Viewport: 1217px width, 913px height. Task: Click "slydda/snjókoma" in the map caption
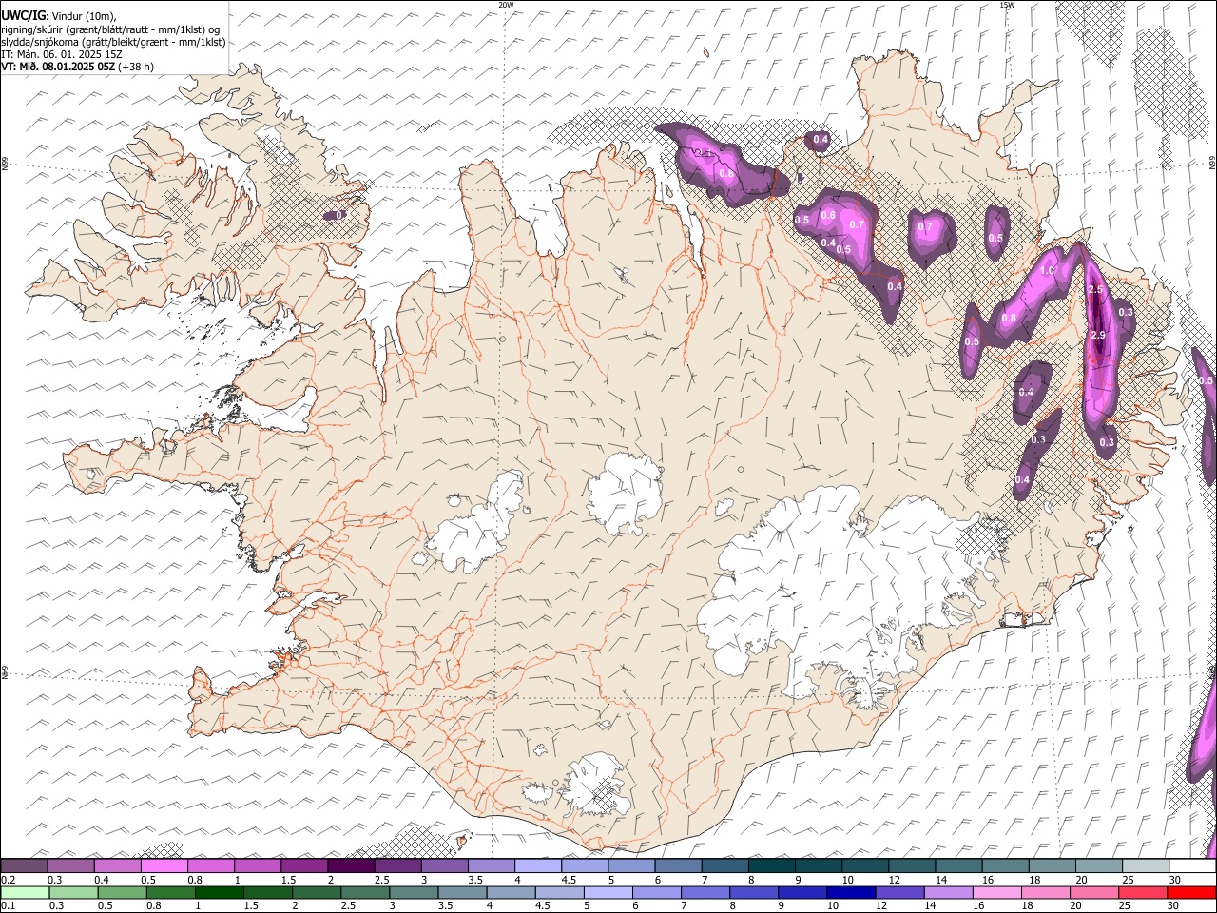point(40,42)
